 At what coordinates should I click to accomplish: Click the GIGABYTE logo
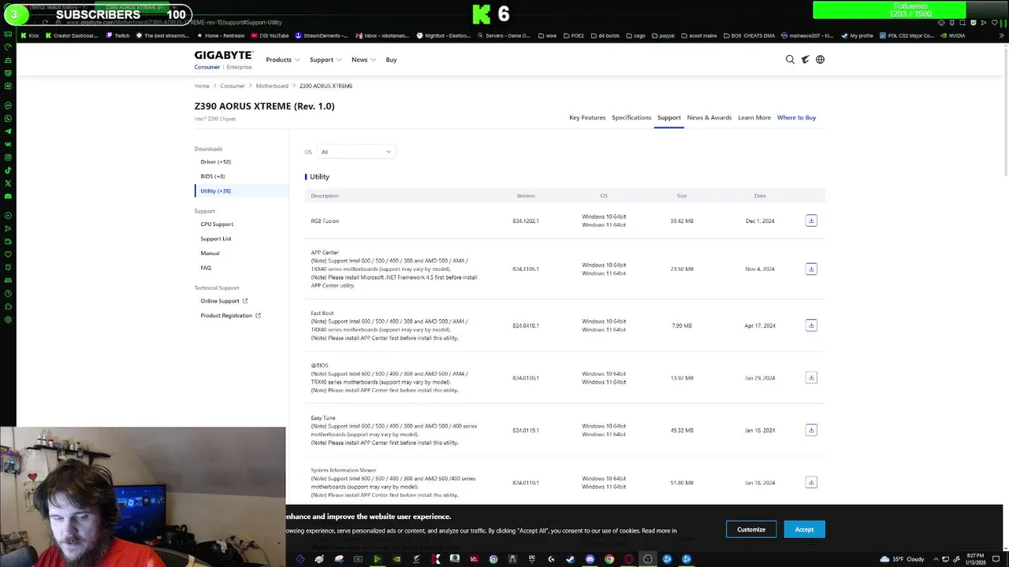click(x=224, y=55)
